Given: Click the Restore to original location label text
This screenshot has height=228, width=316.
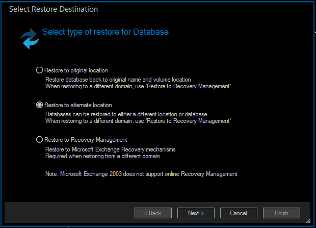Looking at the screenshot, I should tap(76, 70).
